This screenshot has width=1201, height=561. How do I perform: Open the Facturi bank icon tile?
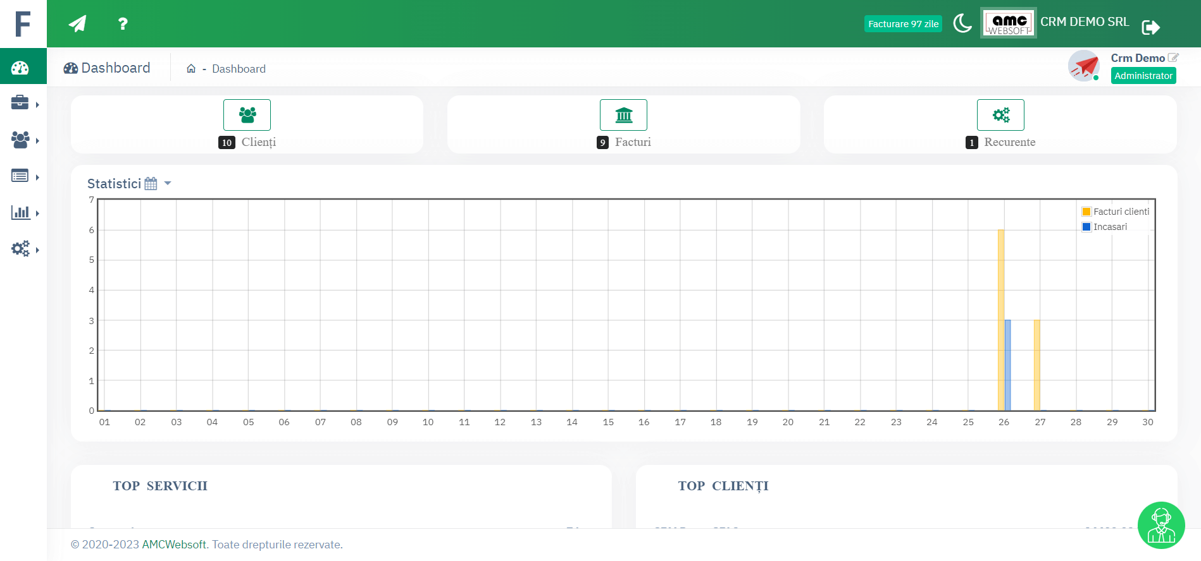(x=623, y=115)
